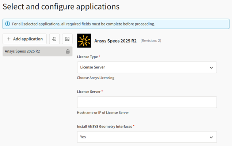
Task: Click the 'Ansys Speos 2025 R2' title beside the logo
Action: 115,41
